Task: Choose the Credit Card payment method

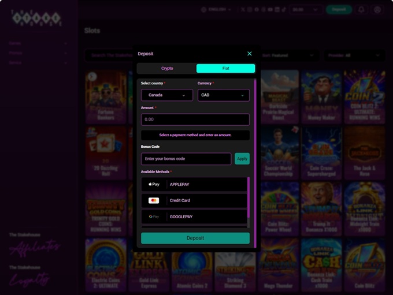Action: [194, 200]
